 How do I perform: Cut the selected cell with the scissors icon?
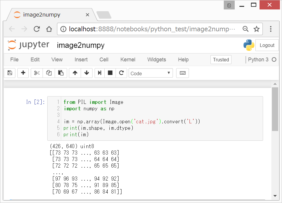click(37, 73)
